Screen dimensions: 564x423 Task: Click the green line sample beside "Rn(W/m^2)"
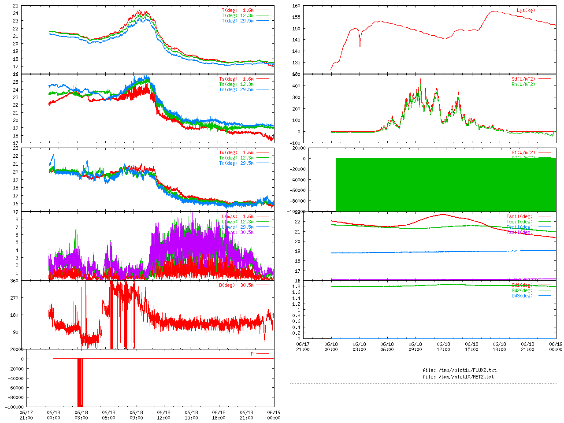click(x=544, y=84)
